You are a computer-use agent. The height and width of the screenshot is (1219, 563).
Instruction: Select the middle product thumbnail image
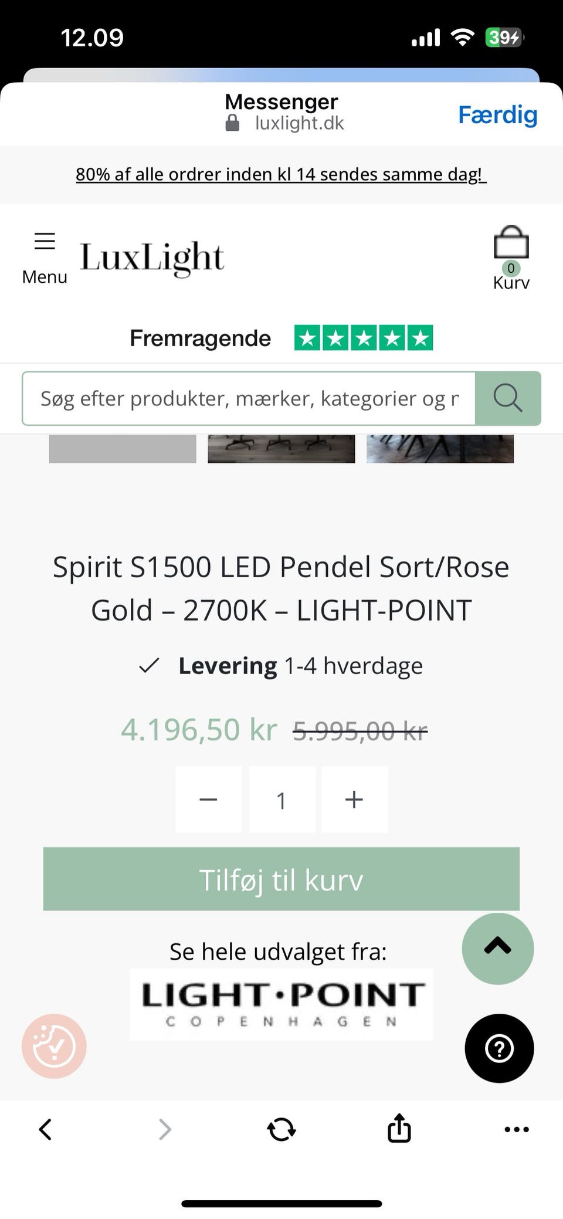tap(281, 449)
